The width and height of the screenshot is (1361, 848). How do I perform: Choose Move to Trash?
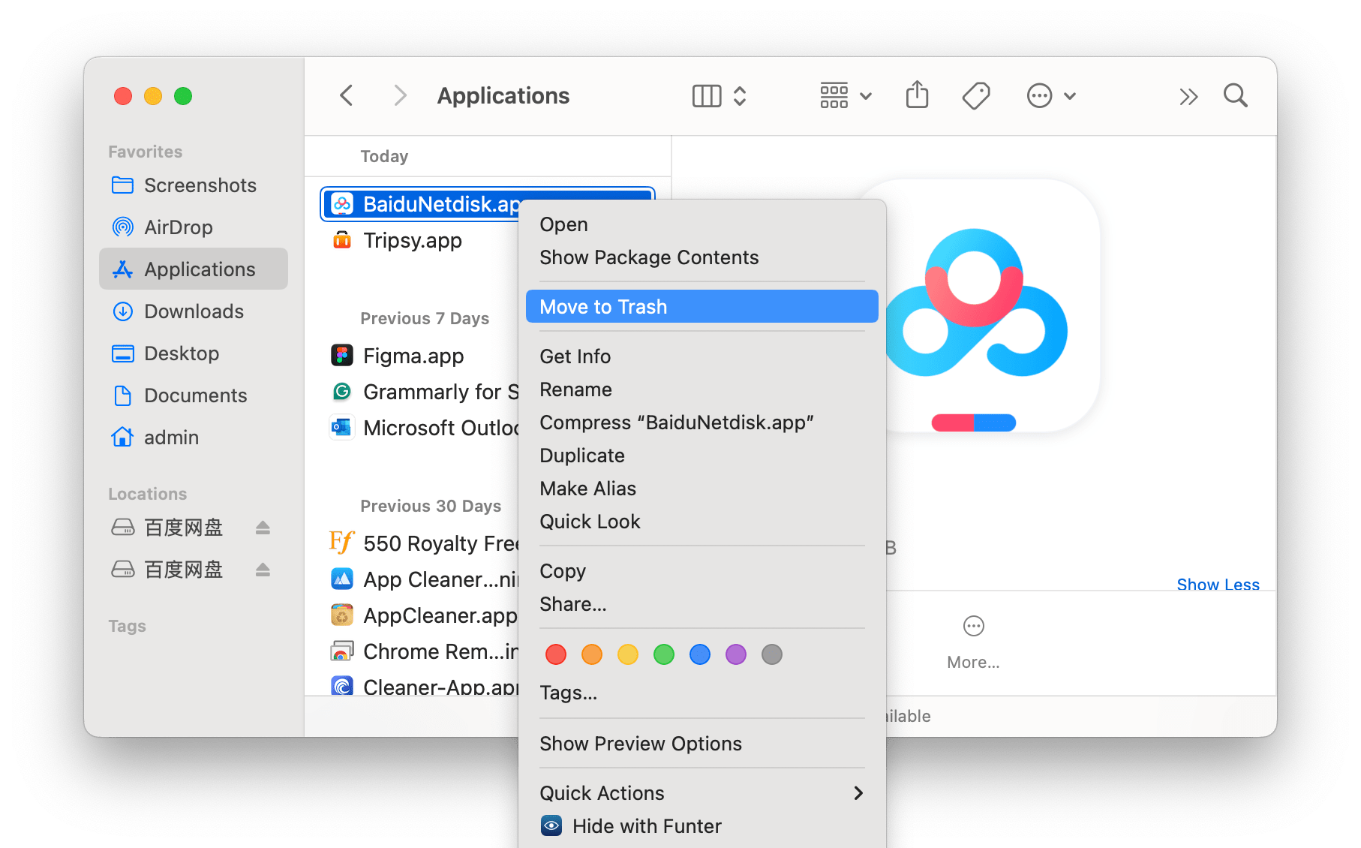tap(702, 307)
